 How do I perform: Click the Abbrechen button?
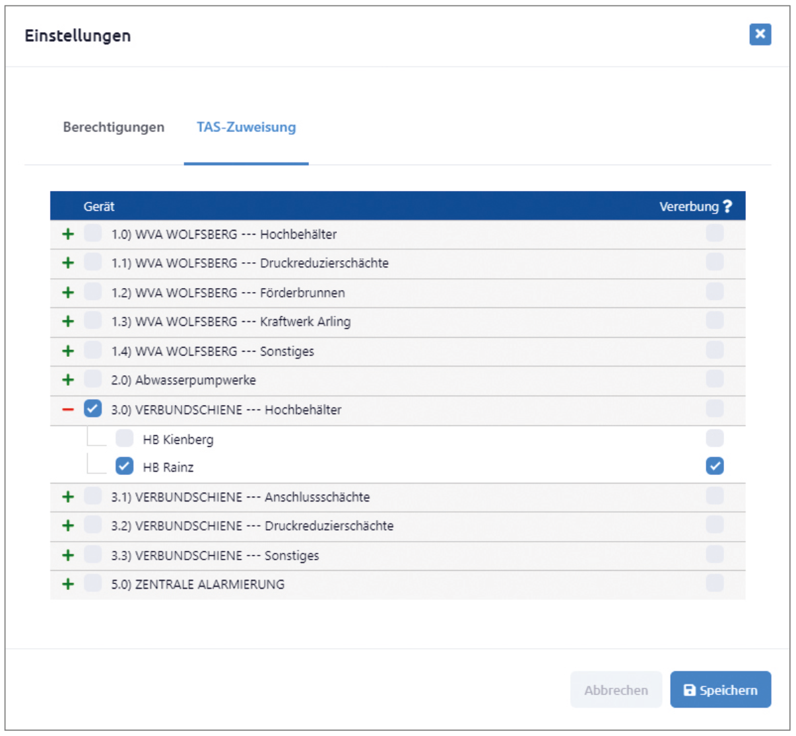[x=616, y=690]
